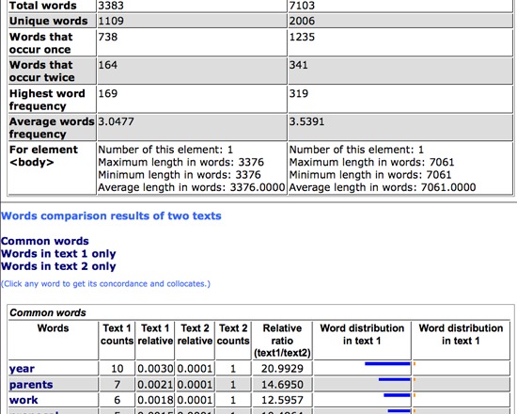Screen dimensions: 517x414
Task: Click Average length in words: 7061.0000
Action: 383,187
